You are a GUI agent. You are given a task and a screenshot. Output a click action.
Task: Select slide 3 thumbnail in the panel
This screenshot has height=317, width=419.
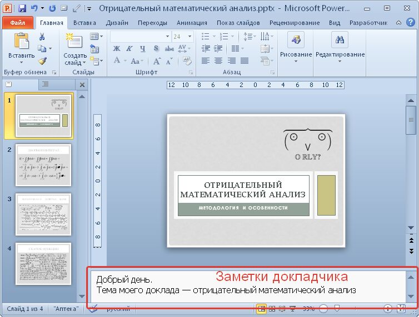tap(43, 211)
